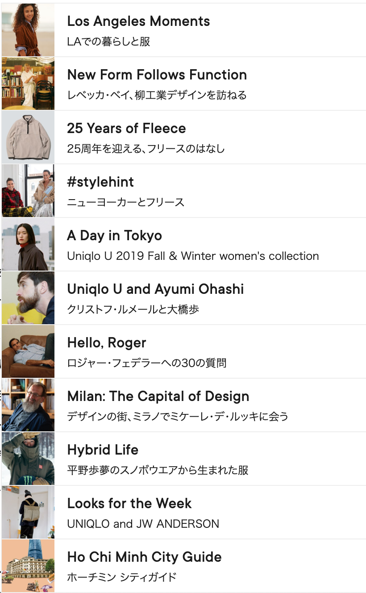Open the Ho Chi Minh City Guide
366x593 pixels.
pos(144,557)
